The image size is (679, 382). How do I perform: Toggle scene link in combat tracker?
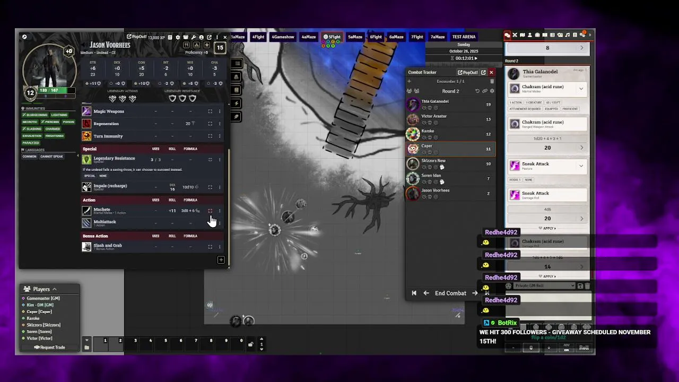(x=484, y=91)
